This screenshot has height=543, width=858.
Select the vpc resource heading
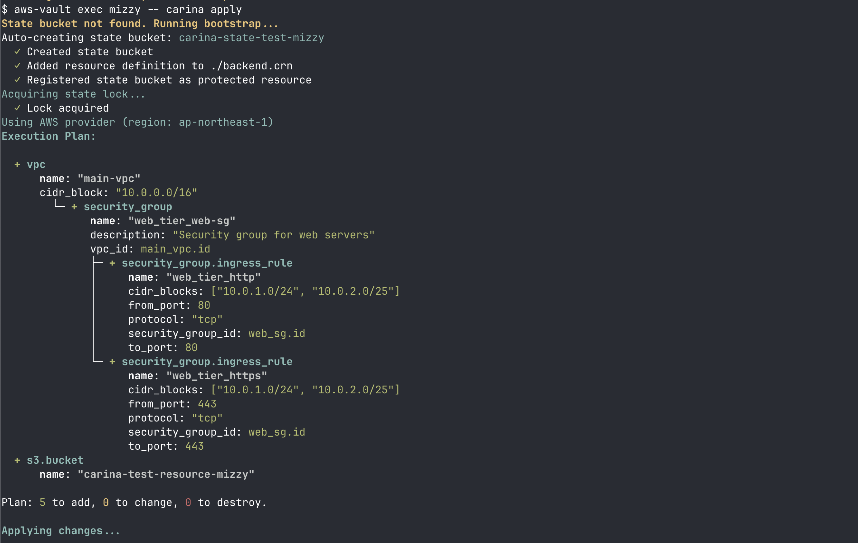[x=36, y=165]
